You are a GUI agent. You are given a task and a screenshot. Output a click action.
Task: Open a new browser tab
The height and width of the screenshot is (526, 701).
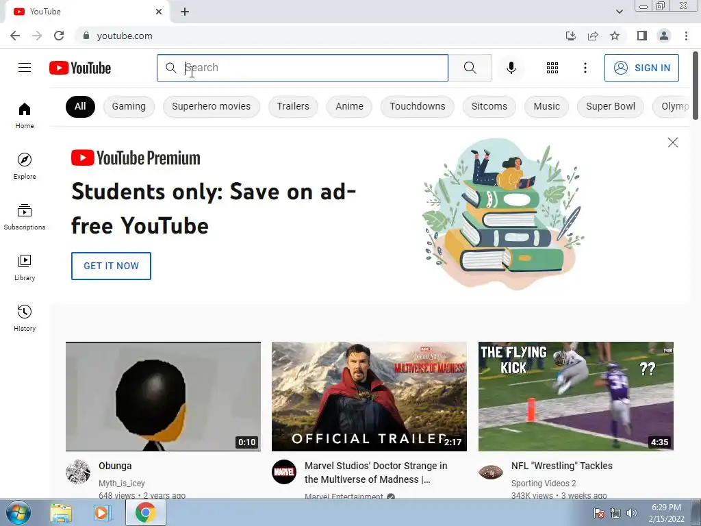tap(185, 12)
